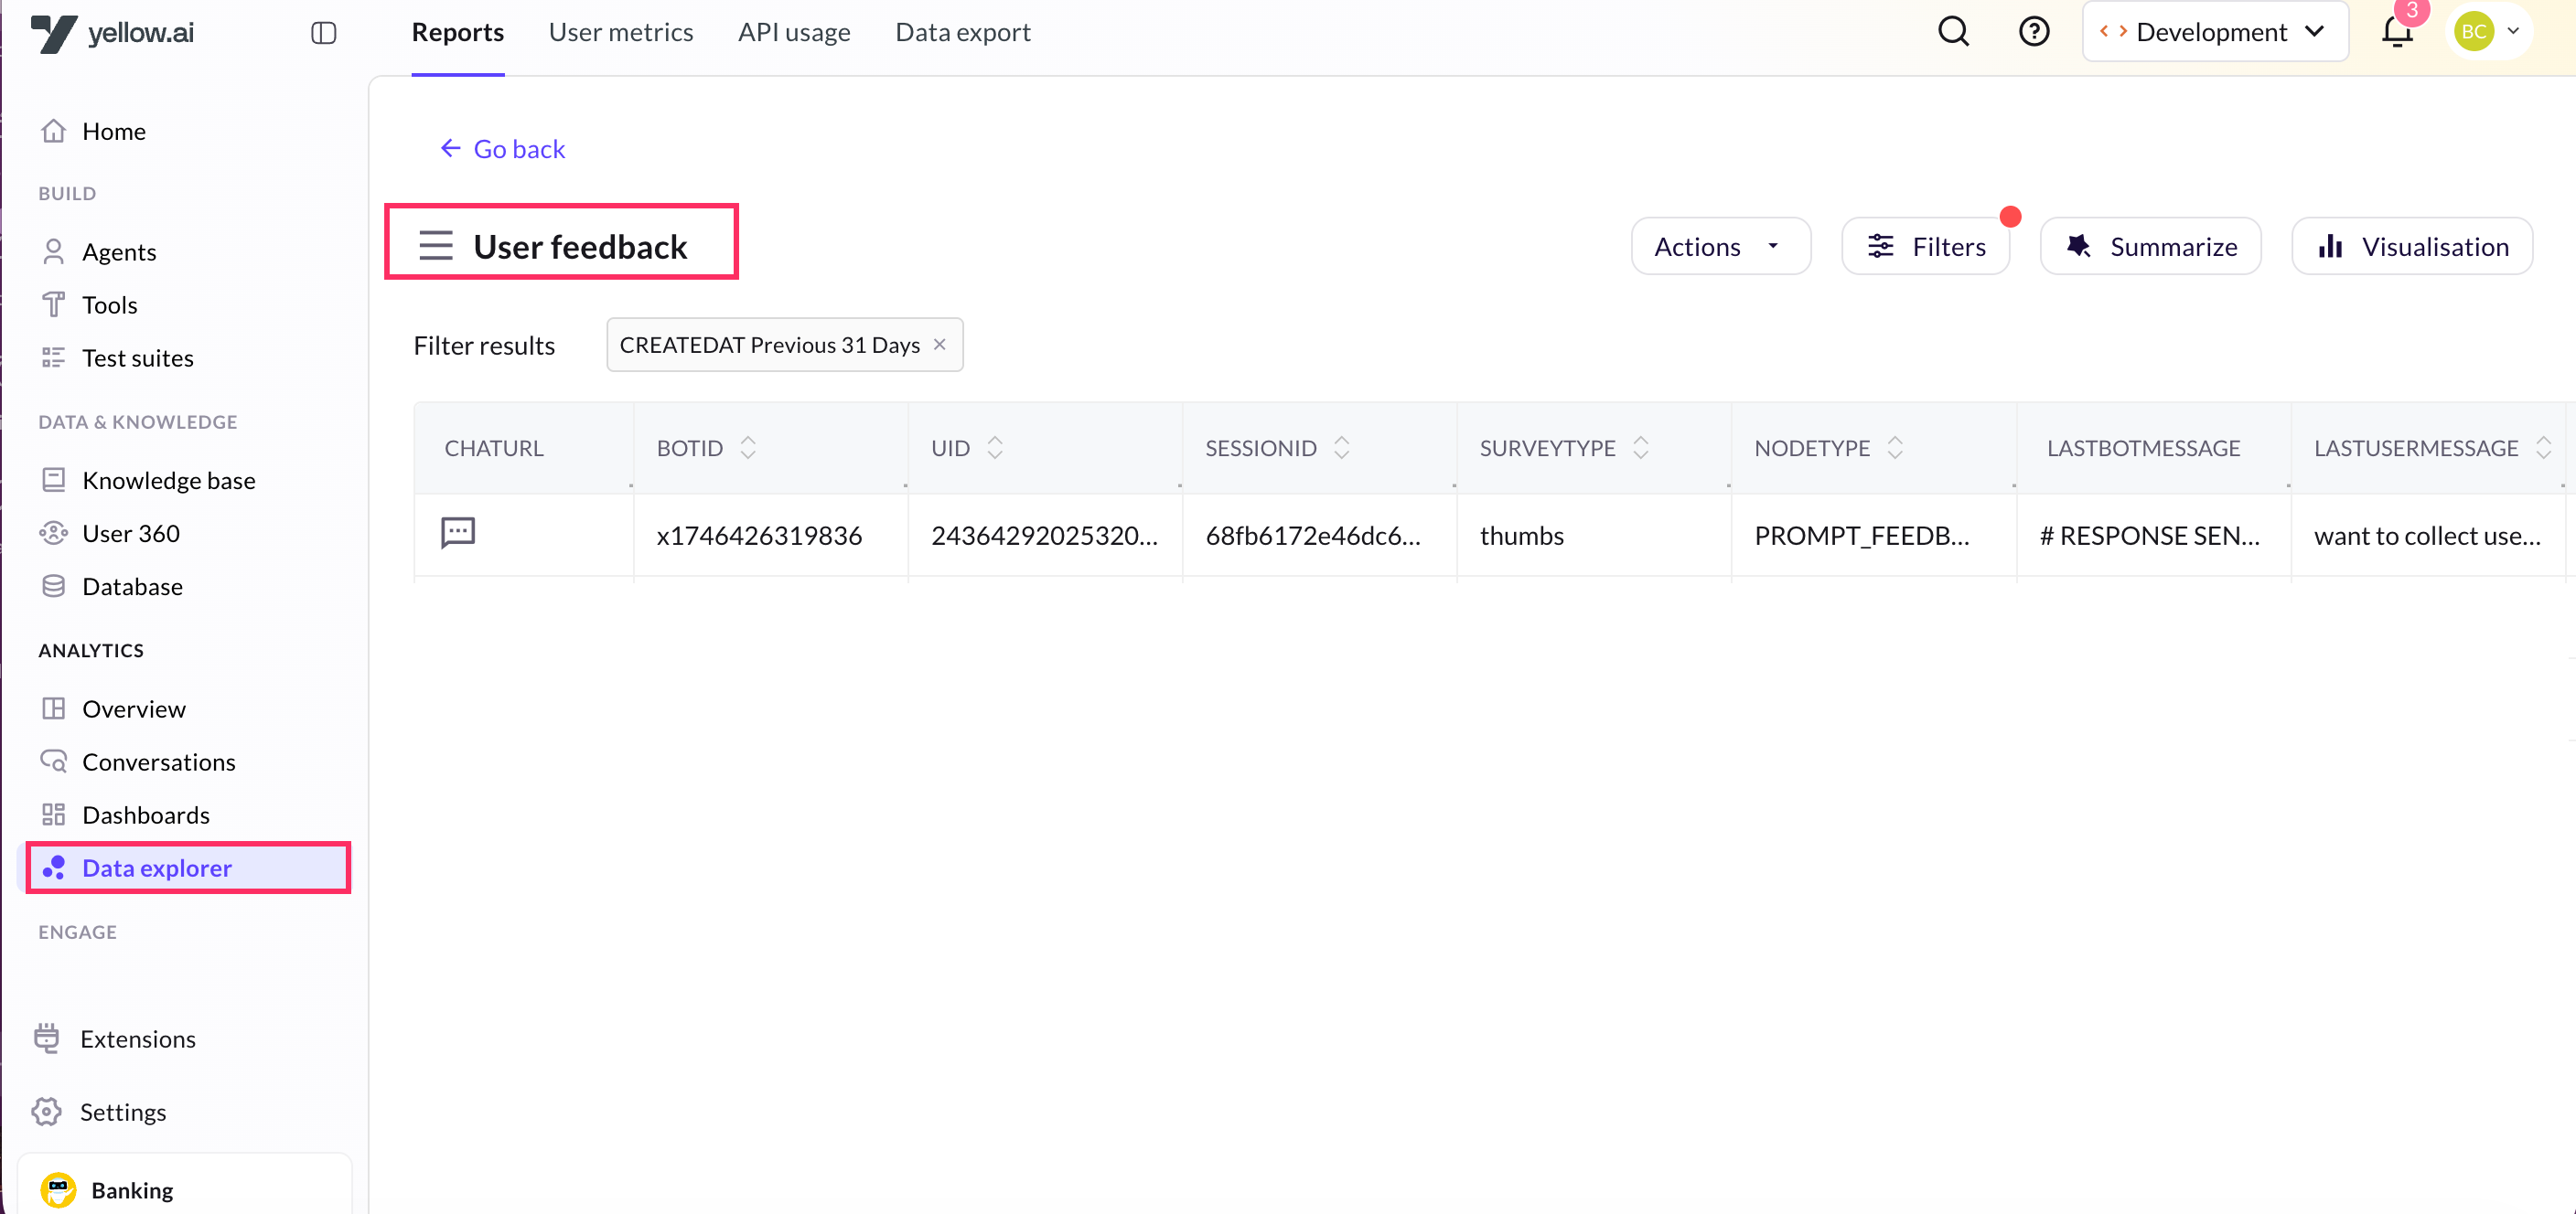
Task: Click the yellow.ai logo
Action: pyautogui.click(x=112, y=33)
